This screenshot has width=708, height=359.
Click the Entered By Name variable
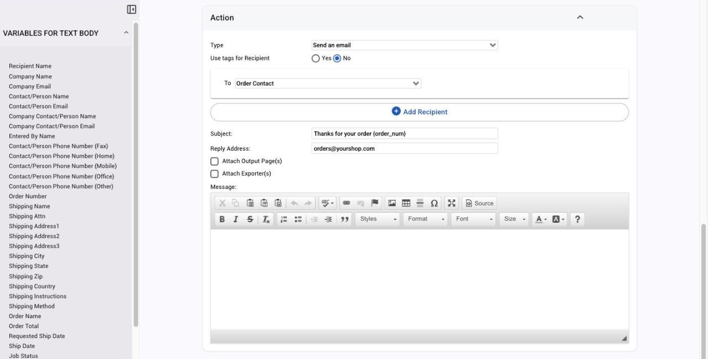click(x=32, y=136)
